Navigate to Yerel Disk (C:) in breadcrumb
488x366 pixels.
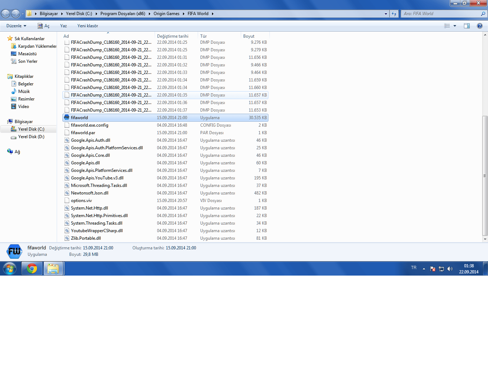pos(79,14)
